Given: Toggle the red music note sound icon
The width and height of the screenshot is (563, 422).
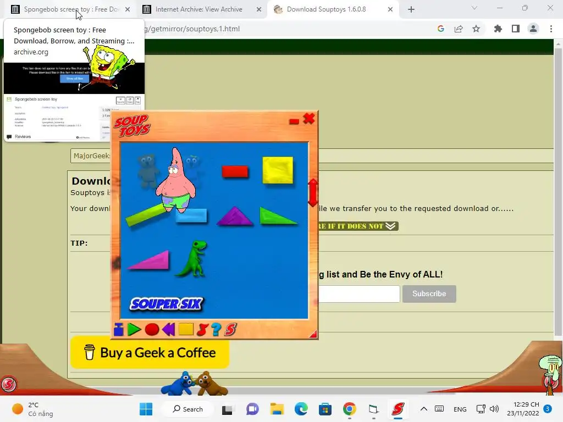Looking at the screenshot, I should [x=202, y=330].
